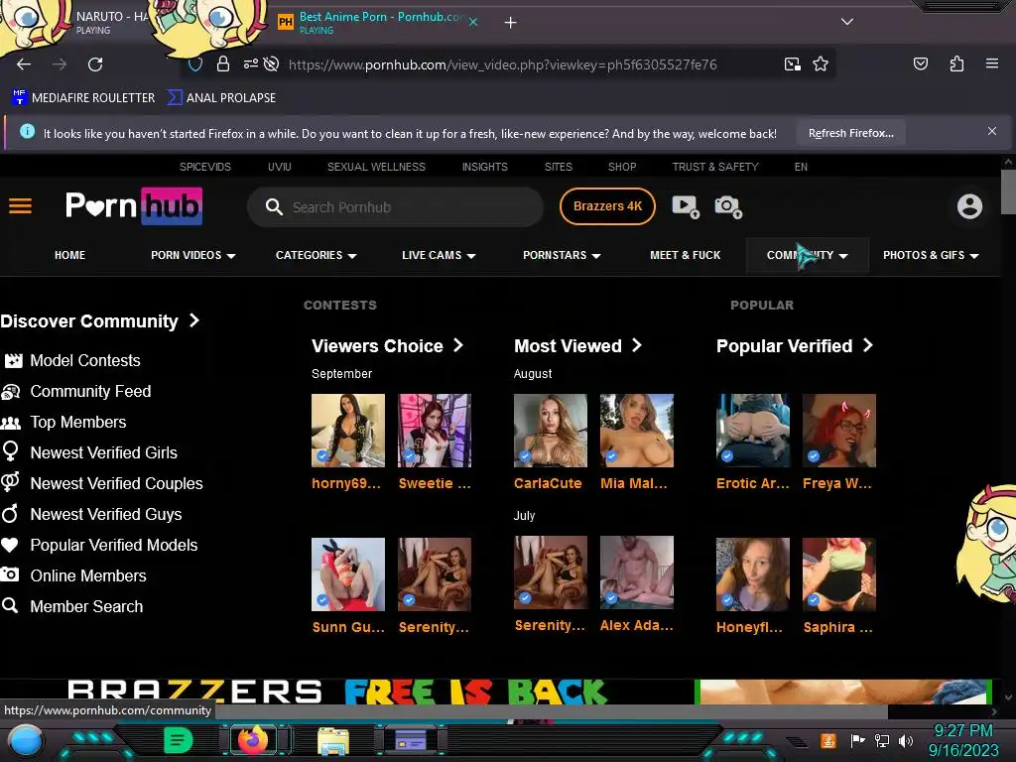
Task: Open a new browser tab with plus
Action: pos(511,23)
